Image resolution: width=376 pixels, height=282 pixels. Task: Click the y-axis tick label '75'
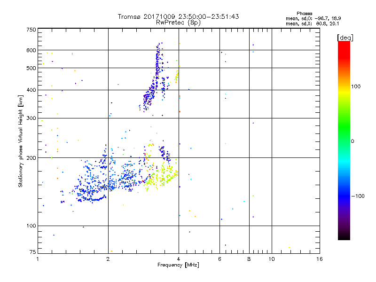[33, 252]
